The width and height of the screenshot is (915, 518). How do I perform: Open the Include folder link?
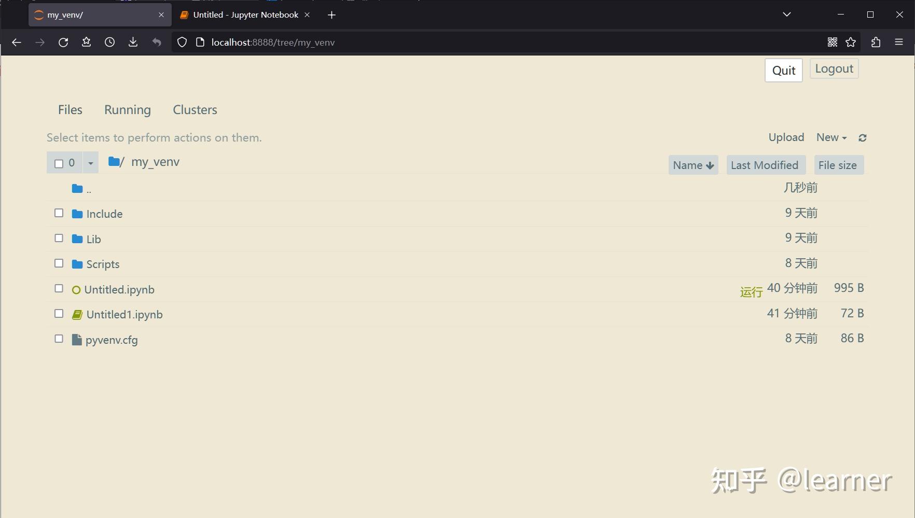(x=104, y=214)
